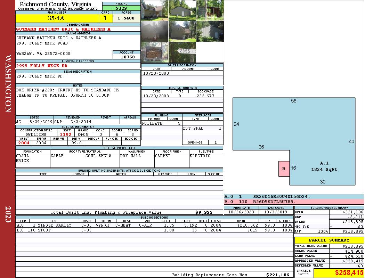Click the red year built 2004 value
Viewport: 365px width, 278px height.
(24, 143)
